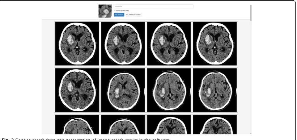Viewport: 297px width, 140px height.
Task: Click the Keywords search input field
Action: coord(154,6)
